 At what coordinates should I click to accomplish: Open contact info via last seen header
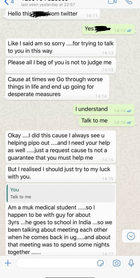(48, 5)
